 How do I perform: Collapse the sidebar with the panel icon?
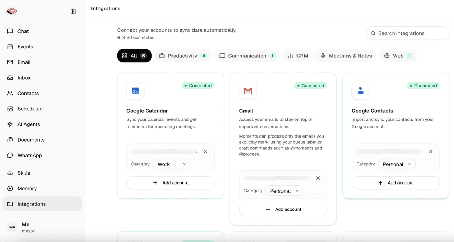73,11
